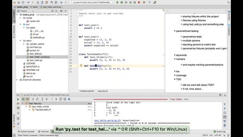Click the Help question mark icon
The width and height of the screenshot is (243, 137).
point(149,3)
